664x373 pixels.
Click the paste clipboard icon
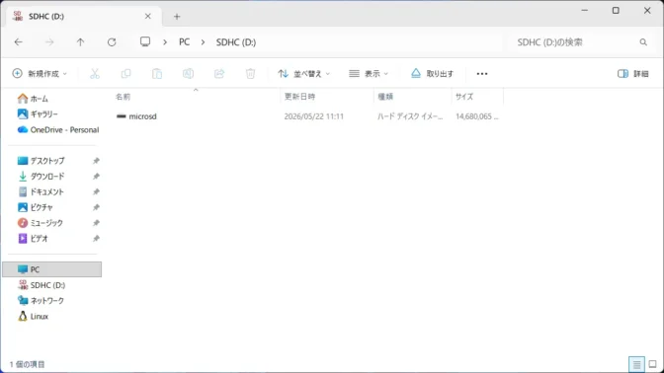pyautogui.click(x=157, y=74)
